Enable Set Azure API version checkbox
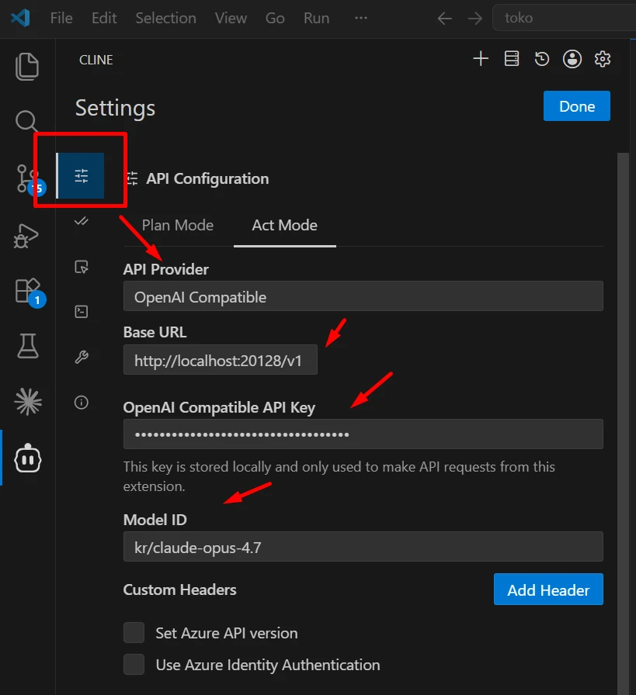Viewport: 636px width, 695px height. click(x=134, y=632)
